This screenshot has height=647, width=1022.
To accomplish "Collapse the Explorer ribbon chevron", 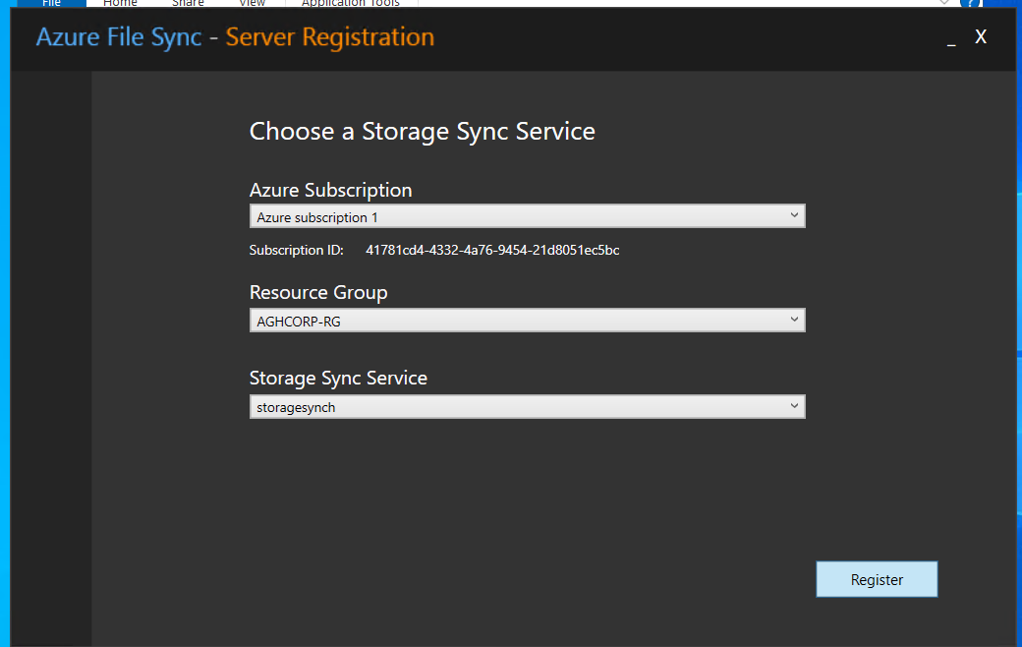I will (943, 3).
